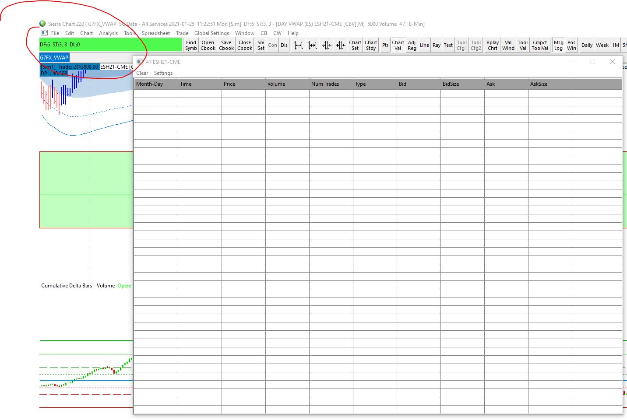Click the expand bar spacing icon
Screen dimensions: 627x420
[x=299, y=45]
